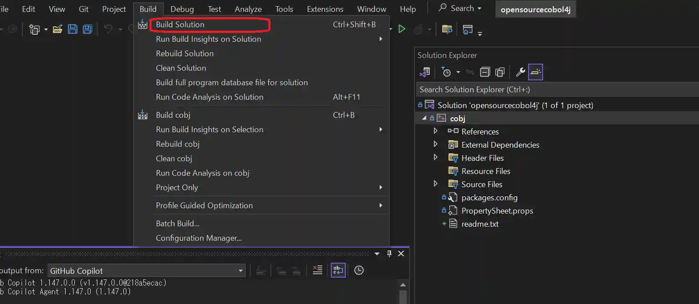Toggle word wrap in Output window
The height and width of the screenshot is (304, 699).
pos(338,270)
